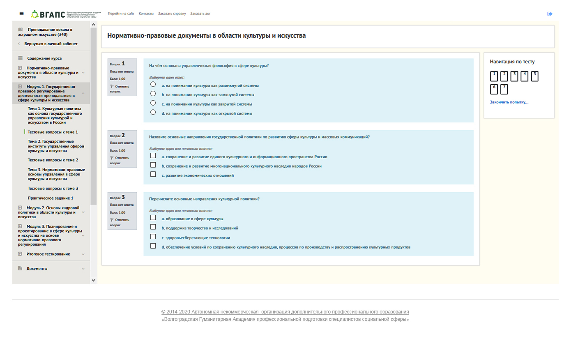Image resolution: width=571 pixels, height=341 pixels.
Task: Expand the Итоговое тестирование section
Action: (83, 254)
